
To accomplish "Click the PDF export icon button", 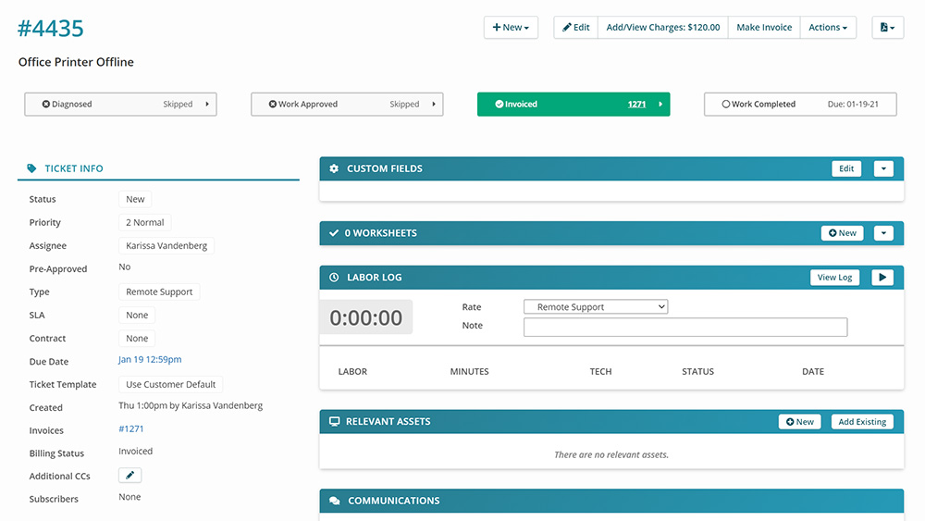I will pos(887,28).
